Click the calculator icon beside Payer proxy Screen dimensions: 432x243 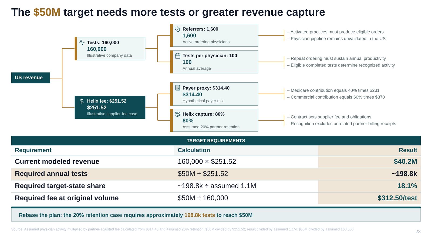coord(177,88)
